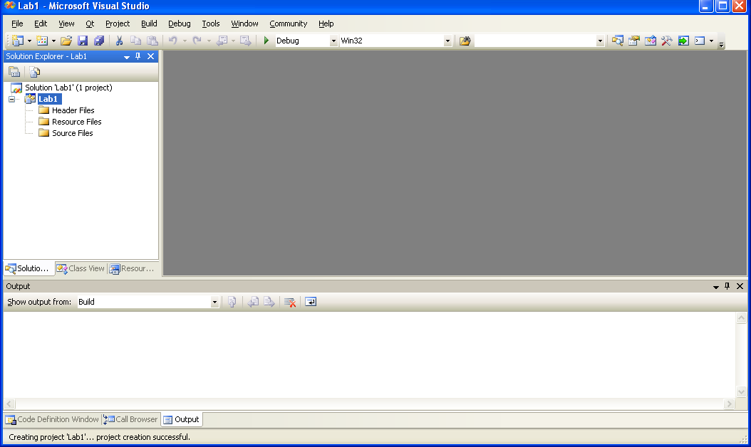Open the Edit menu
Viewport: 751px width, 447px height.
[x=41, y=23]
